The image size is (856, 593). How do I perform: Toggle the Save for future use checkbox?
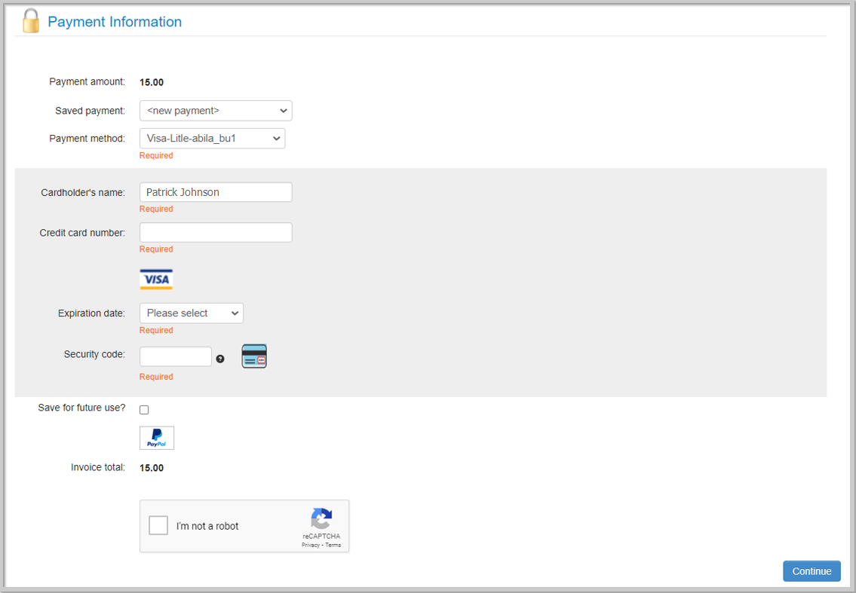point(144,409)
